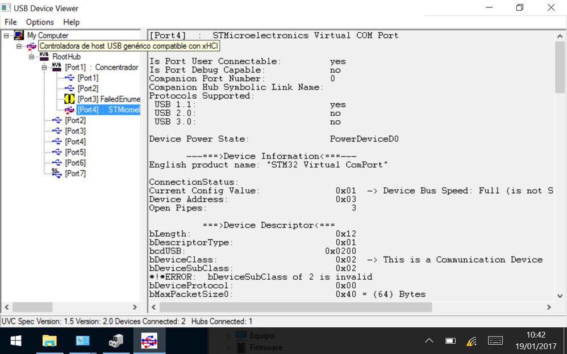
Task: Click the USB Device Viewer title bar icon
Action: point(6,7)
